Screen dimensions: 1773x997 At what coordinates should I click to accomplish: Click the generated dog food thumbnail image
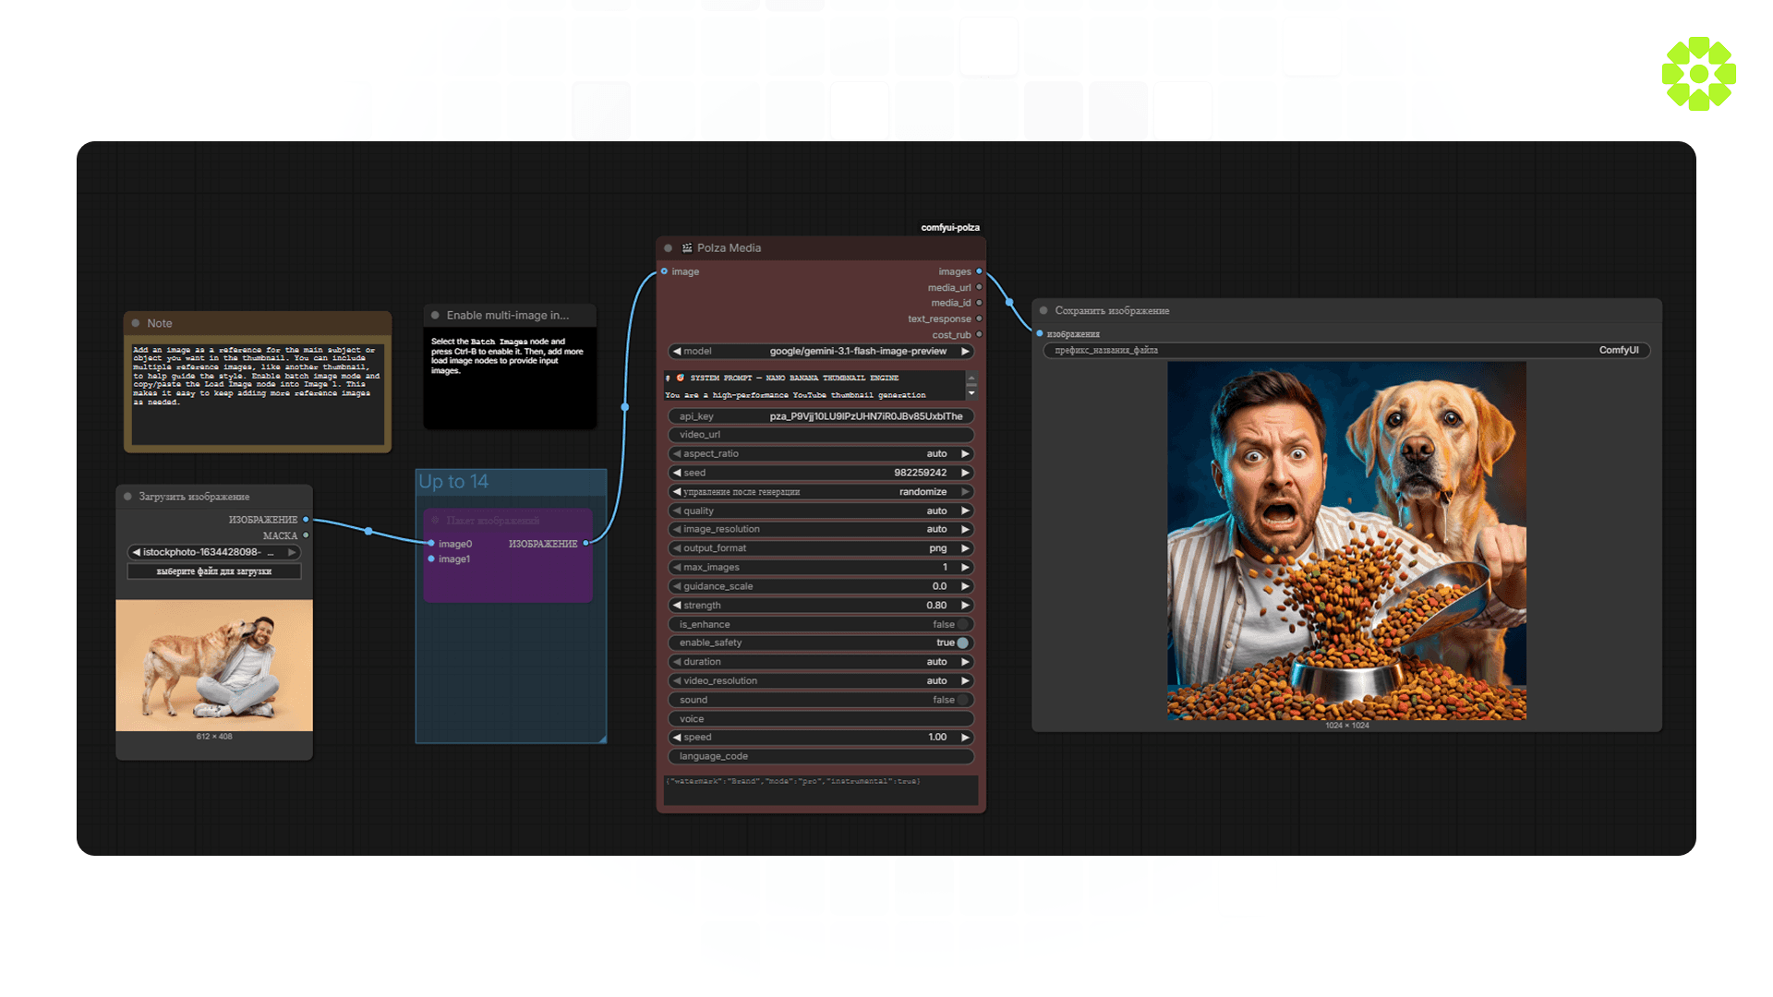coord(1346,541)
